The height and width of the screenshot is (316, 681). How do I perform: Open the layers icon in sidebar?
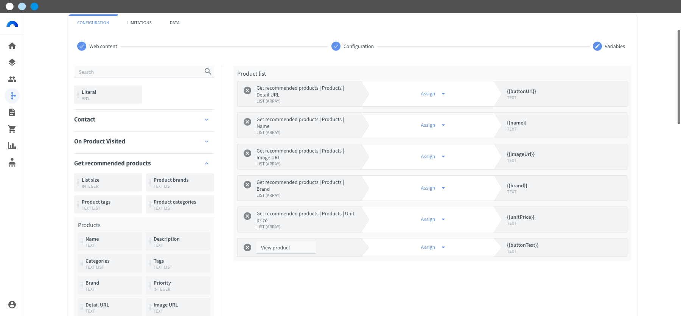tap(12, 62)
